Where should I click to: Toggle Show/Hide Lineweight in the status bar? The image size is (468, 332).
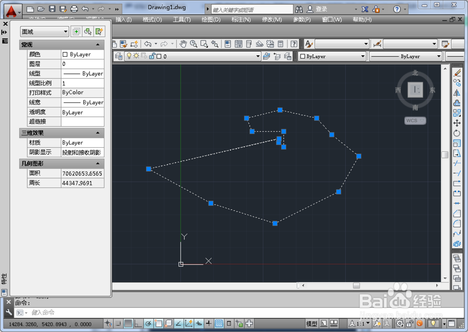coord(209,324)
